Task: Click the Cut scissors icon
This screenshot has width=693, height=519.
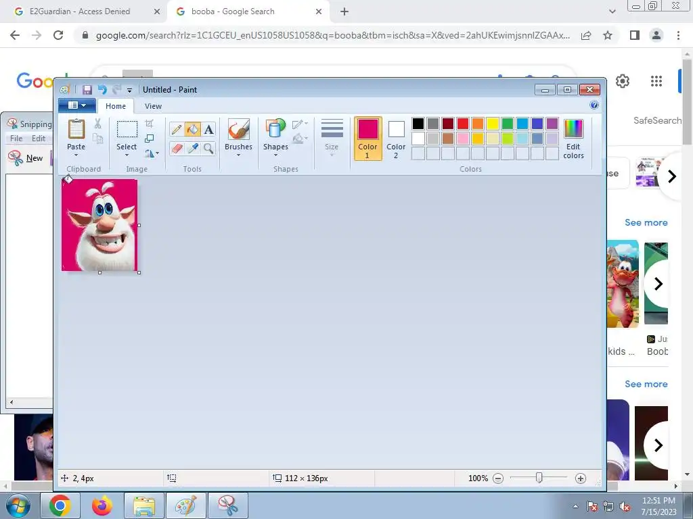Action: tap(97, 124)
